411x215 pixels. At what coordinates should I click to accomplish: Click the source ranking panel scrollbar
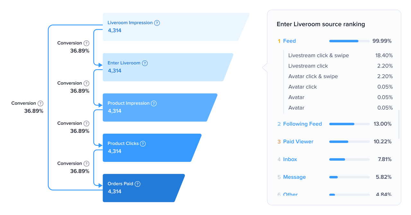point(399,124)
